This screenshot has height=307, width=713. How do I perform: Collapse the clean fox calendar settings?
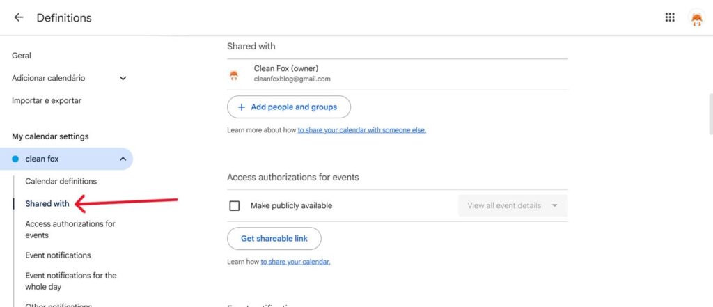coord(123,159)
